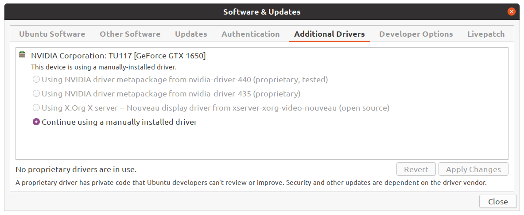This screenshot has height=215, width=524.
Task: Switch to Developer Options tab
Action: pyautogui.click(x=416, y=34)
